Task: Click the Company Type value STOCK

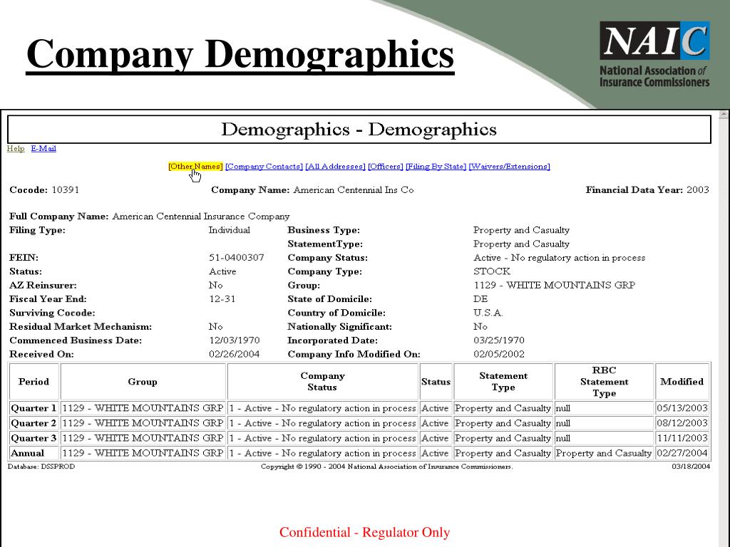Action: [x=492, y=271]
